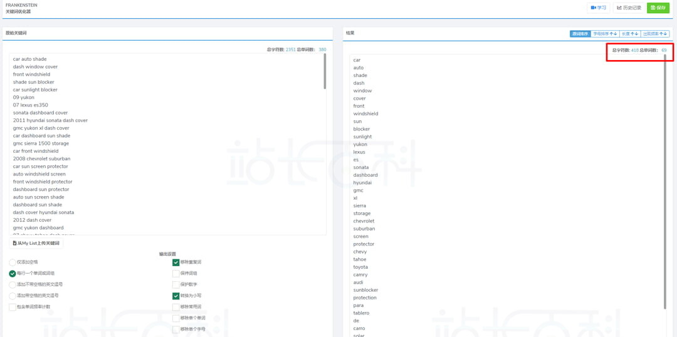Click result word "toyota"
This screenshot has width=677, height=337.
[x=361, y=267]
